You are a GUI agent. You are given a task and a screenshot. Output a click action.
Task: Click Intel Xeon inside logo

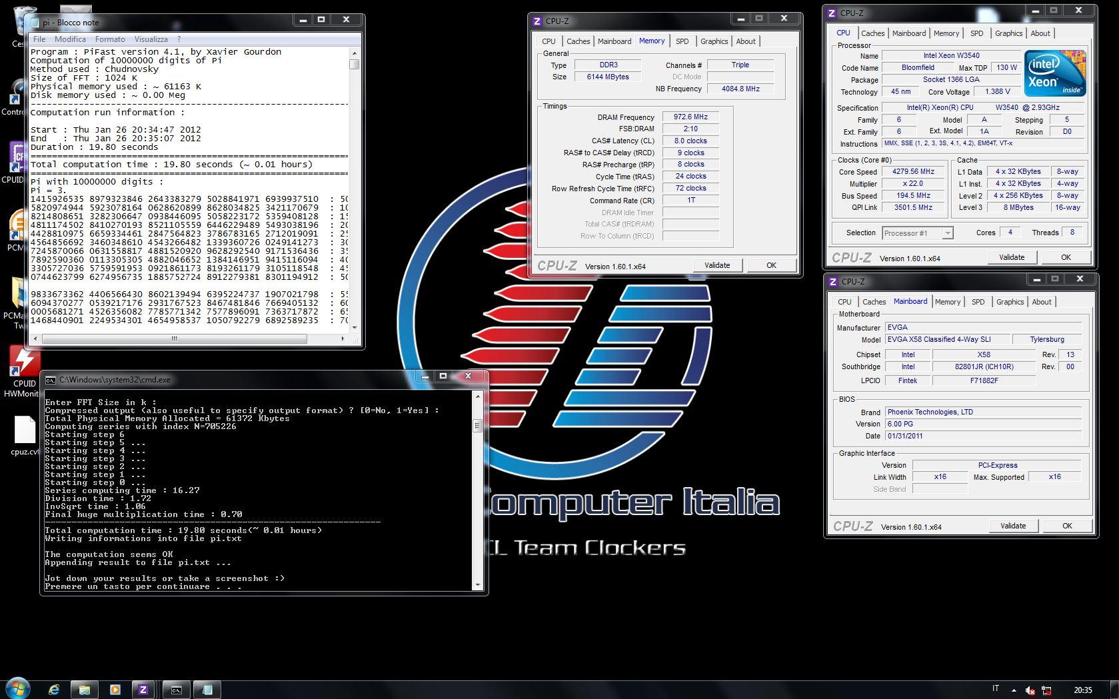(x=1055, y=73)
